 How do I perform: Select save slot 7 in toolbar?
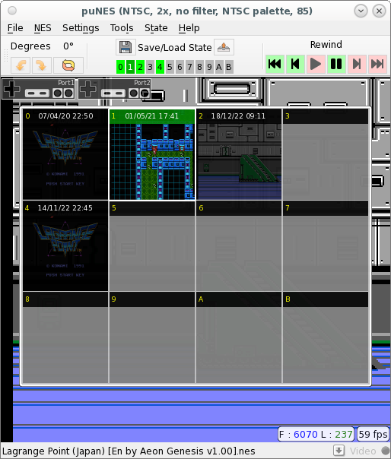(x=189, y=67)
